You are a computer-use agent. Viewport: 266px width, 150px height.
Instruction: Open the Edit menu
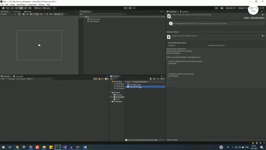[7, 5]
